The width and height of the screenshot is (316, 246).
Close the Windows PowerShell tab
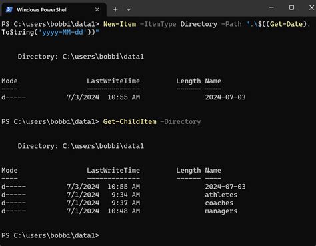tap(97, 9)
